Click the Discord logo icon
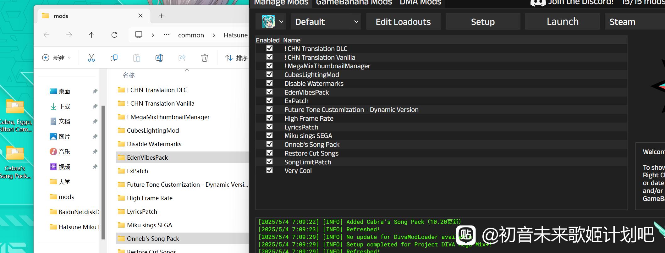The height and width of the screenshot is (253, 665). point(538,3)
